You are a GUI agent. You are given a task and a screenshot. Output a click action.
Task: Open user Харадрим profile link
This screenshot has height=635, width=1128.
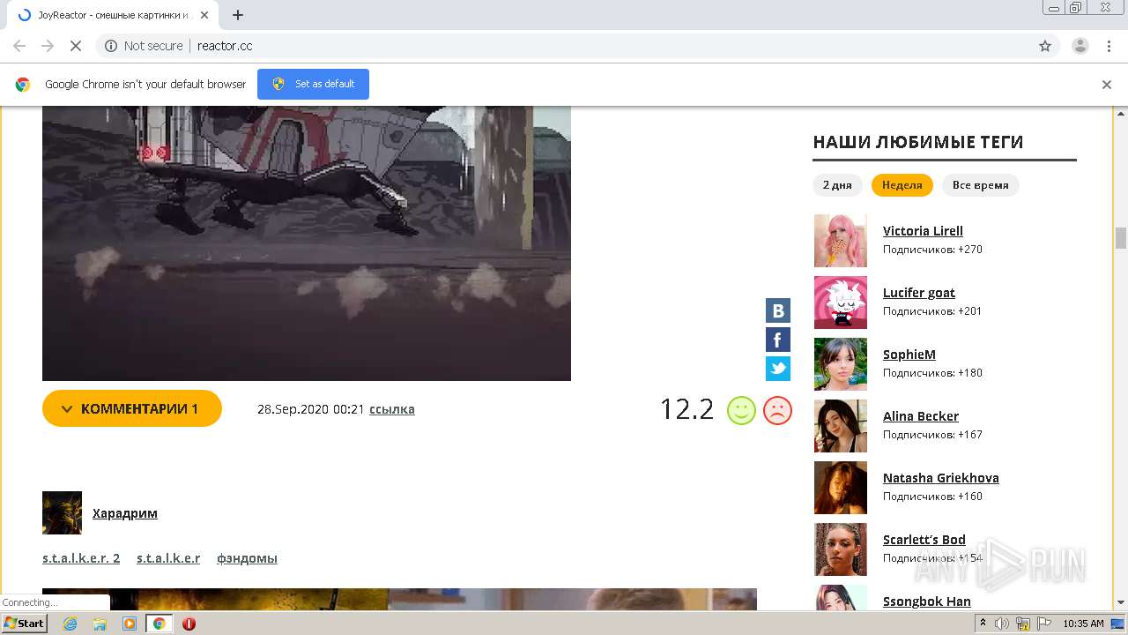125,513
